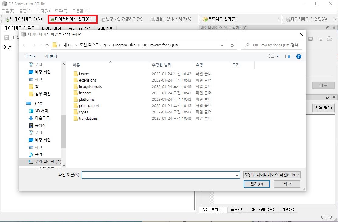The image size is (338, 222).
Task: Select the platforms folder
Action: click(x=87, y=99)
